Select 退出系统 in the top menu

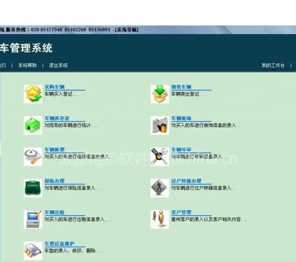click(58, 65)
